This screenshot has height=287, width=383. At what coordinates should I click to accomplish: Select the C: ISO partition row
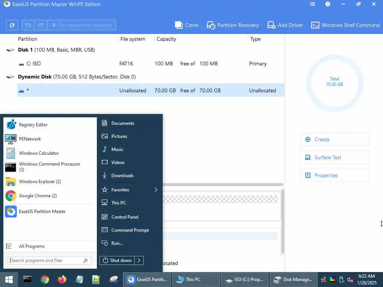click(x=150, y=64)
